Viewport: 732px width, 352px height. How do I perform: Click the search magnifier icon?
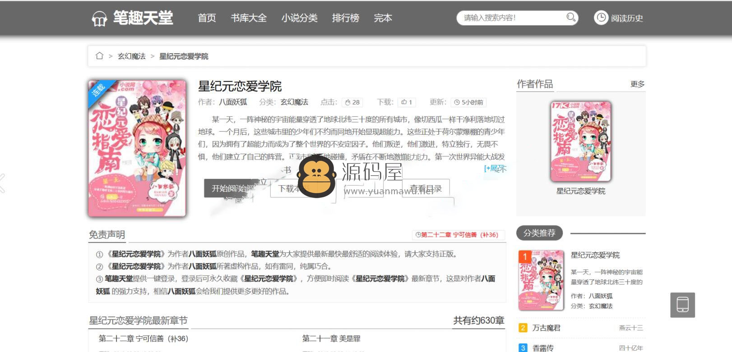571,18
